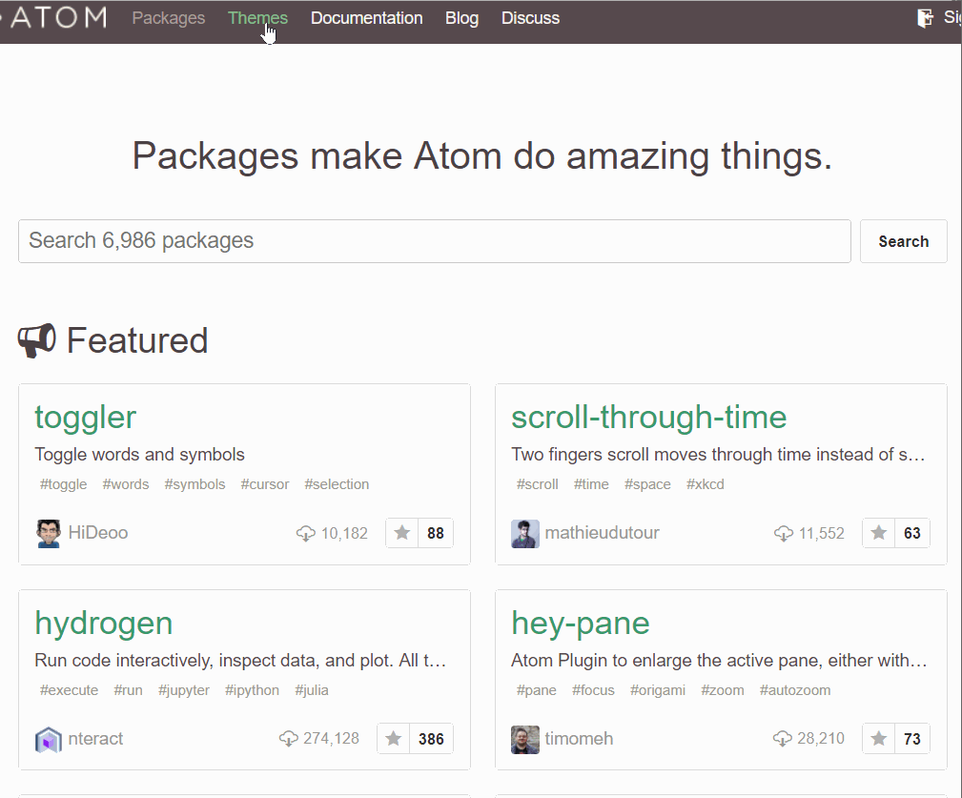
Task: Click hydrogen's download cloud icon
Action: pos(288,739)
